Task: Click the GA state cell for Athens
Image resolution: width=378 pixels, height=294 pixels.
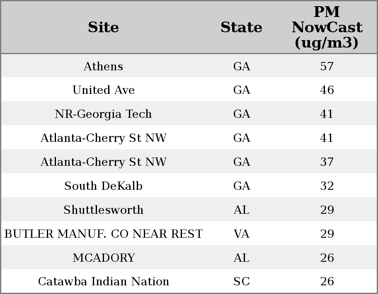Action: click(241, 66)
